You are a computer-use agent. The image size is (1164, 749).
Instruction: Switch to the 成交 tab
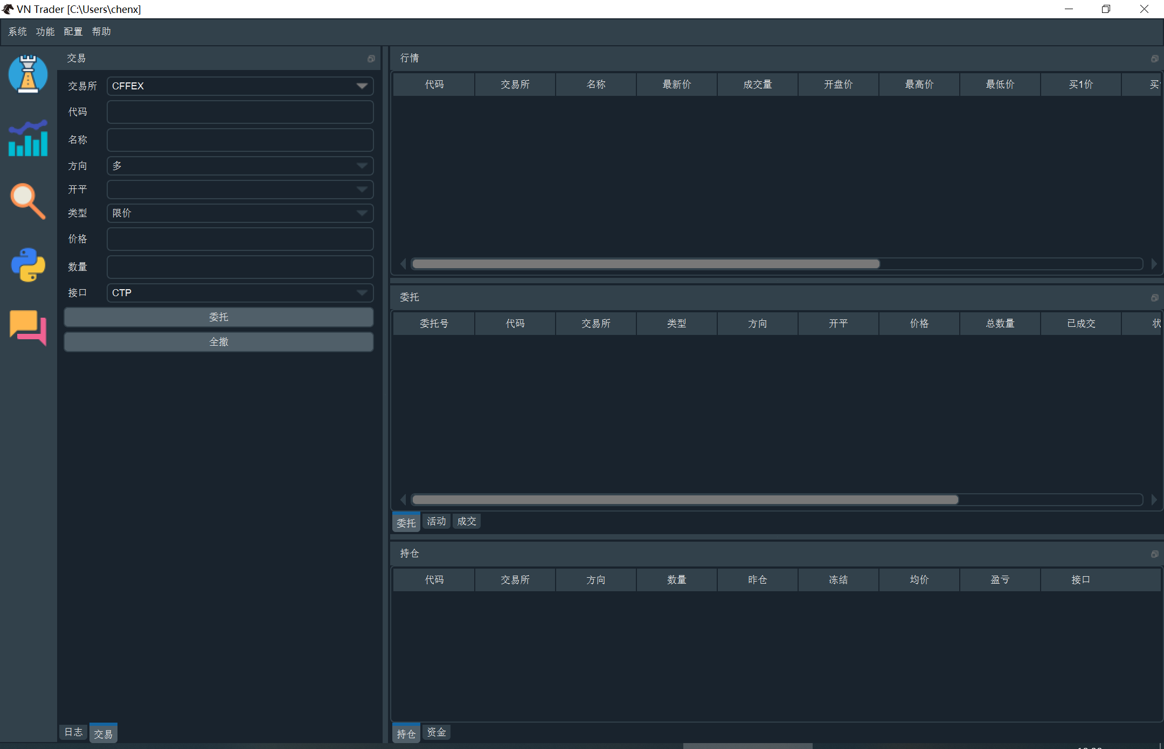pyautogui.click(x=466, y=521)
